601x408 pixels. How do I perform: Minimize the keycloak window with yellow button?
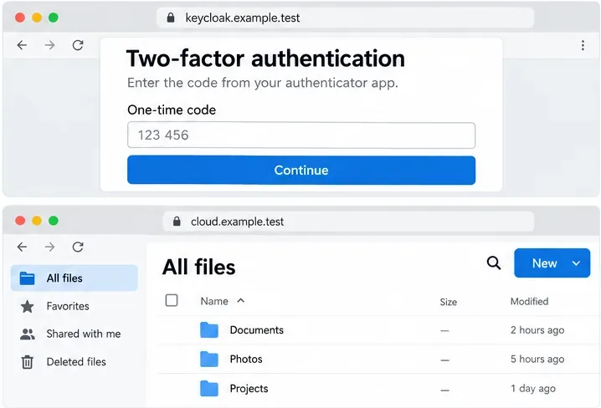click(x=37, y=18)
